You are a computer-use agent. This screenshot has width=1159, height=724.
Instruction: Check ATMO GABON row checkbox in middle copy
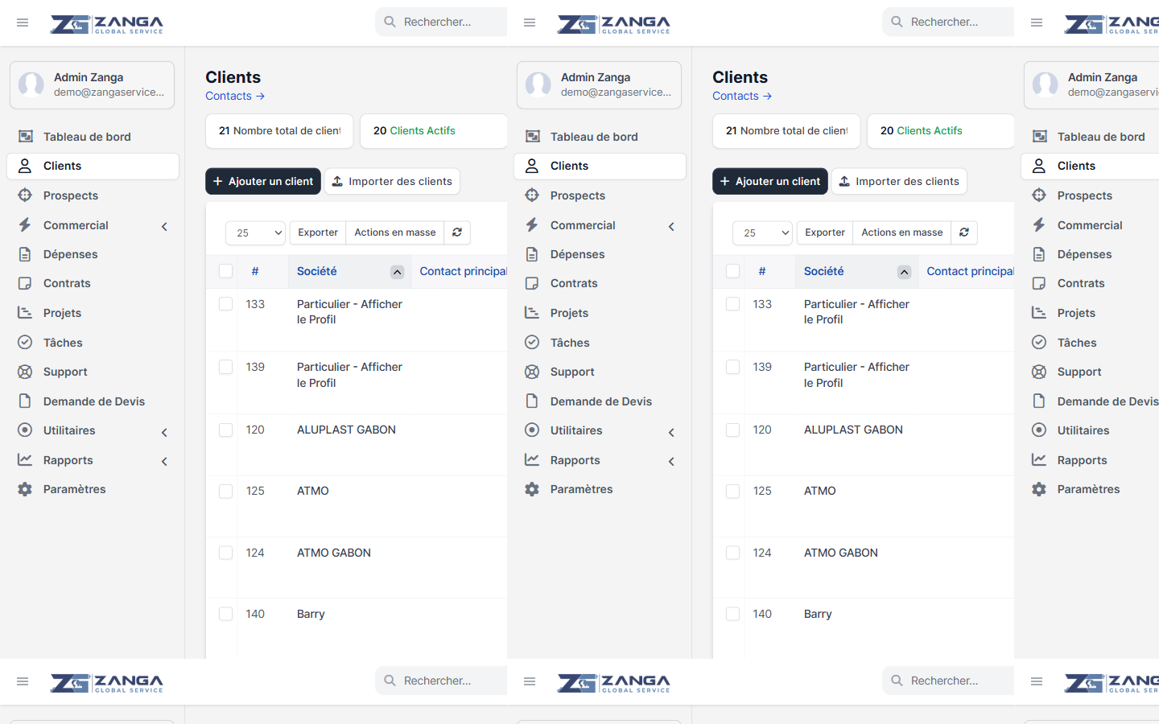[733, 553]
